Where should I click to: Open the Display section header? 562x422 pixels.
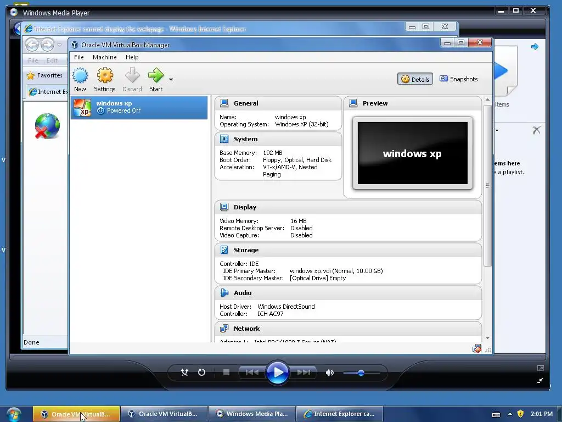(348, 207)
